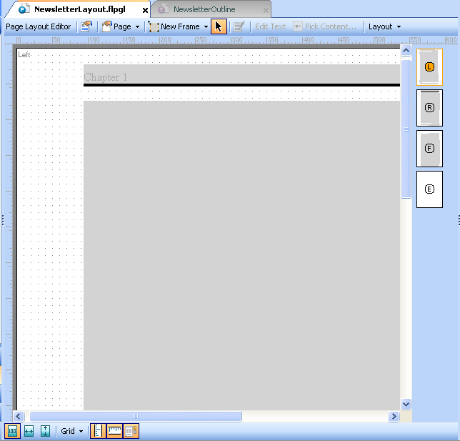The image size is (460, 441).
Task: Toggle the 100 percent zoom button
Action: point(12,431)
